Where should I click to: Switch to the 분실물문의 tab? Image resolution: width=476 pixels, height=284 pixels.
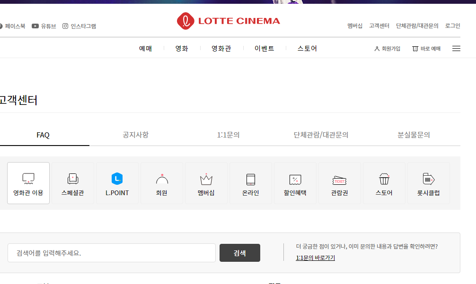414,135
